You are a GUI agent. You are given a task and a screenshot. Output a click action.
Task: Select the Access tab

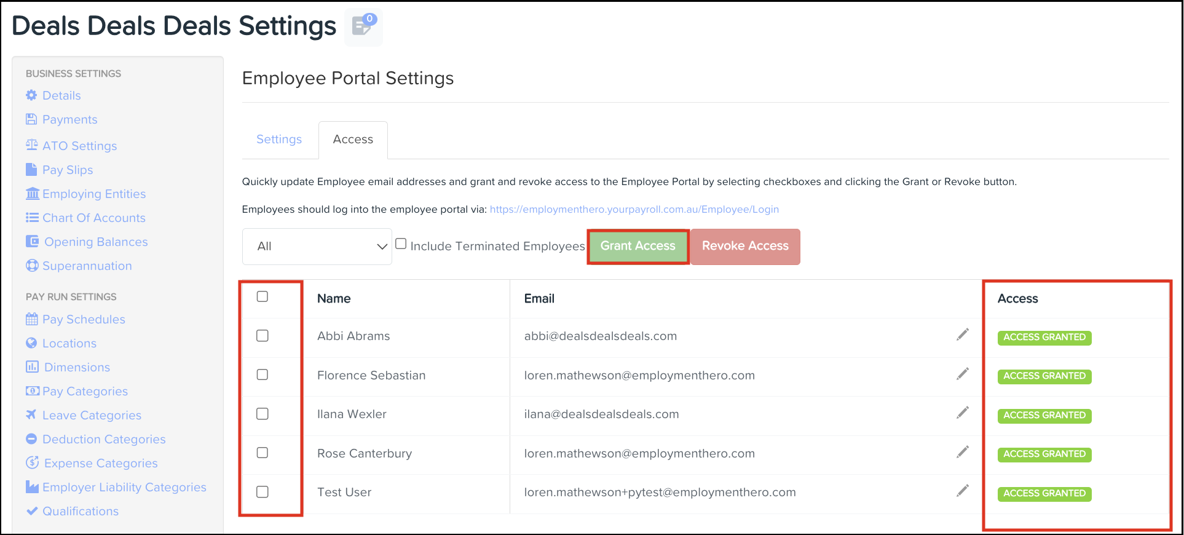pyautogui.click(x=352, y=139)
